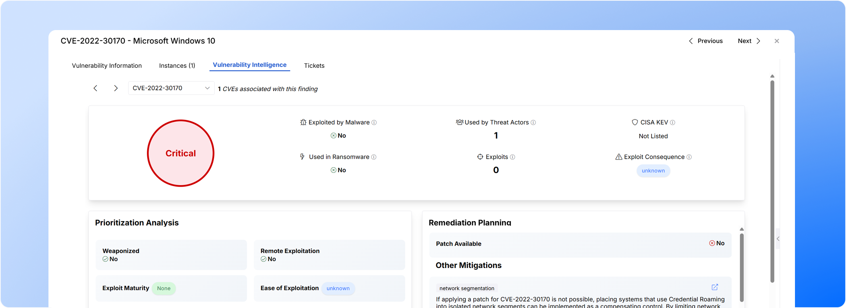Viewport: 846px width, 308px height.
Task: Click info icon next to Exploit Consequence
Action: (689, 157)
